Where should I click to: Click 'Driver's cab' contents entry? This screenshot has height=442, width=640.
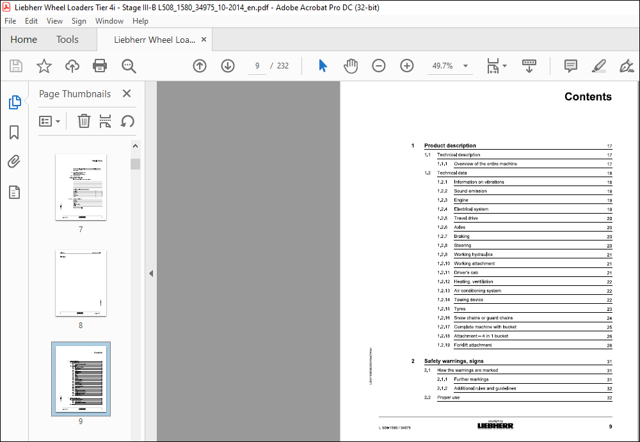pyautogui.click(x=466, y=272)
